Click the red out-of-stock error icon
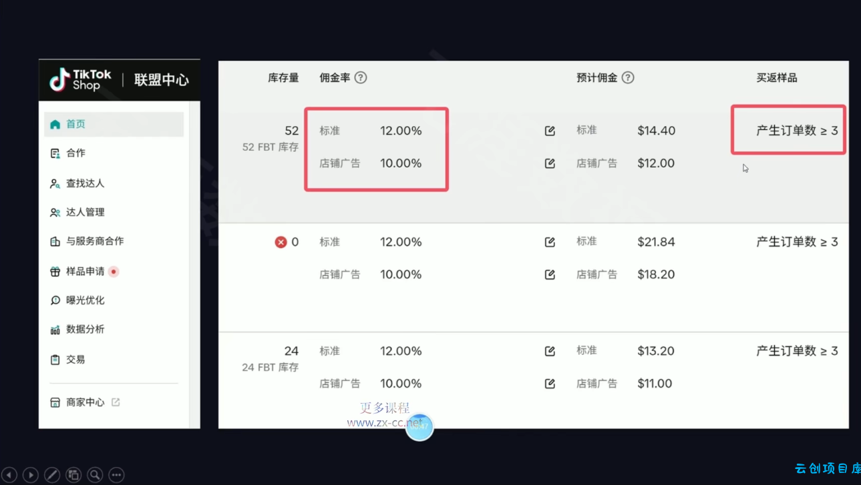Viewport: 861px width, 485px height. tap(281, 242)
